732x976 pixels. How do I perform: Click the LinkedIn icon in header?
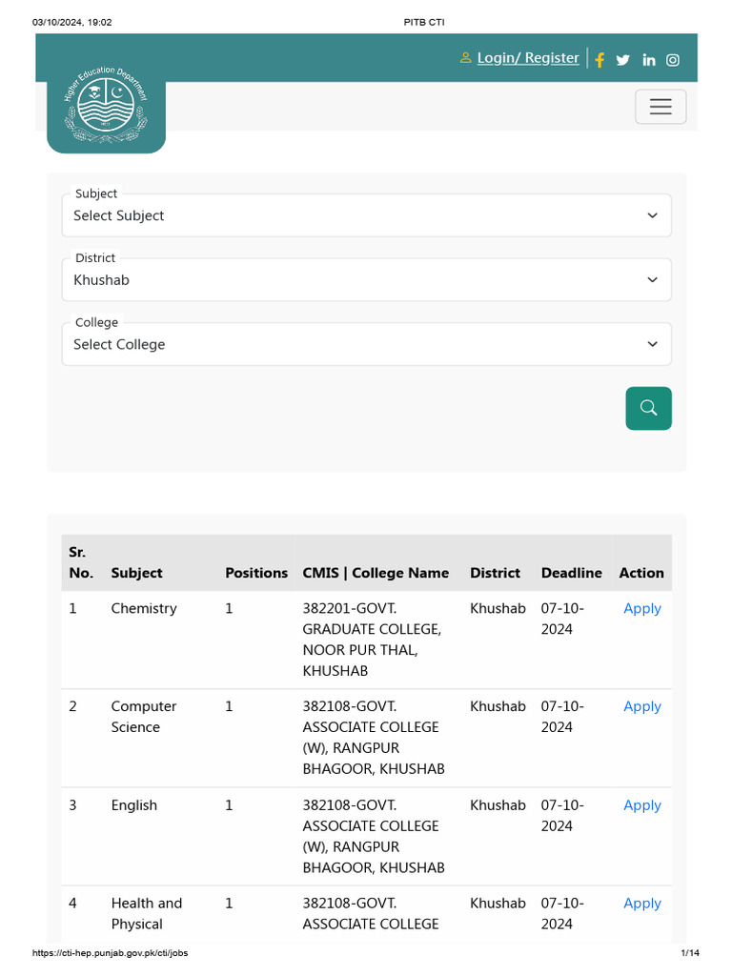[649, 60]
